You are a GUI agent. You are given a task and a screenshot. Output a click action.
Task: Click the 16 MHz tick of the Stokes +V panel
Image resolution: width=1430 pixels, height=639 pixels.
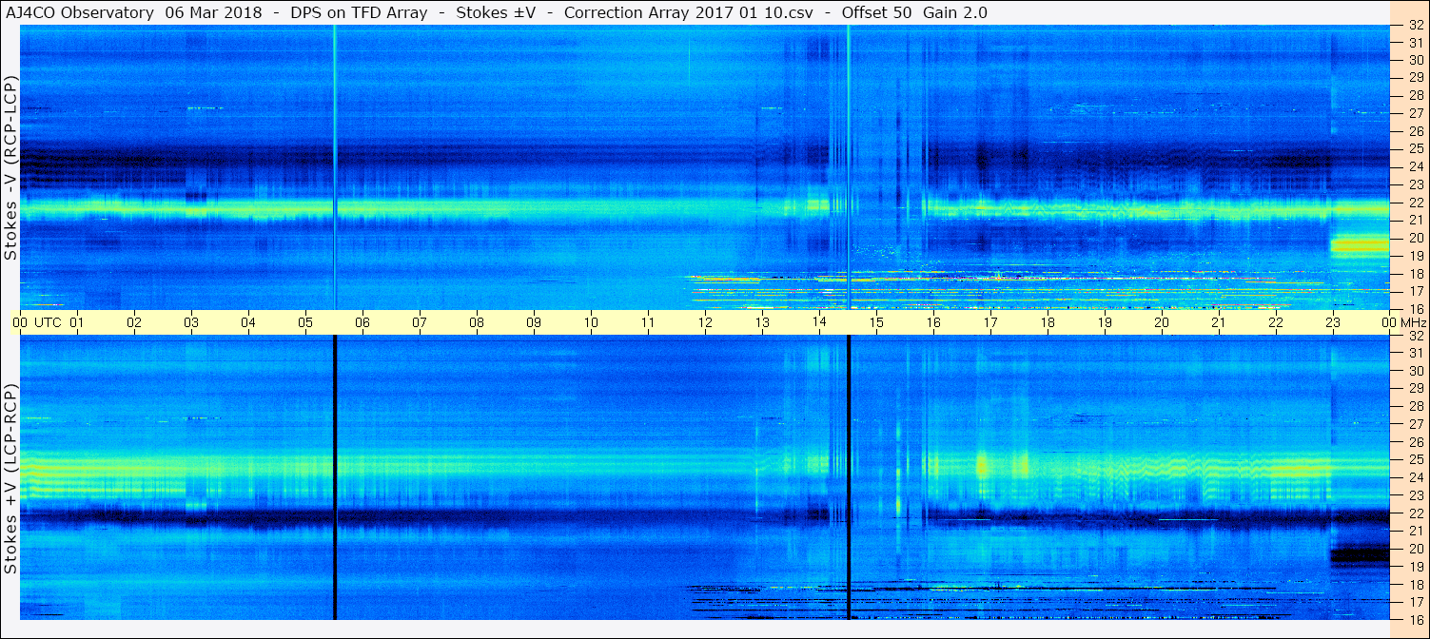click(x=1415, y=619)
